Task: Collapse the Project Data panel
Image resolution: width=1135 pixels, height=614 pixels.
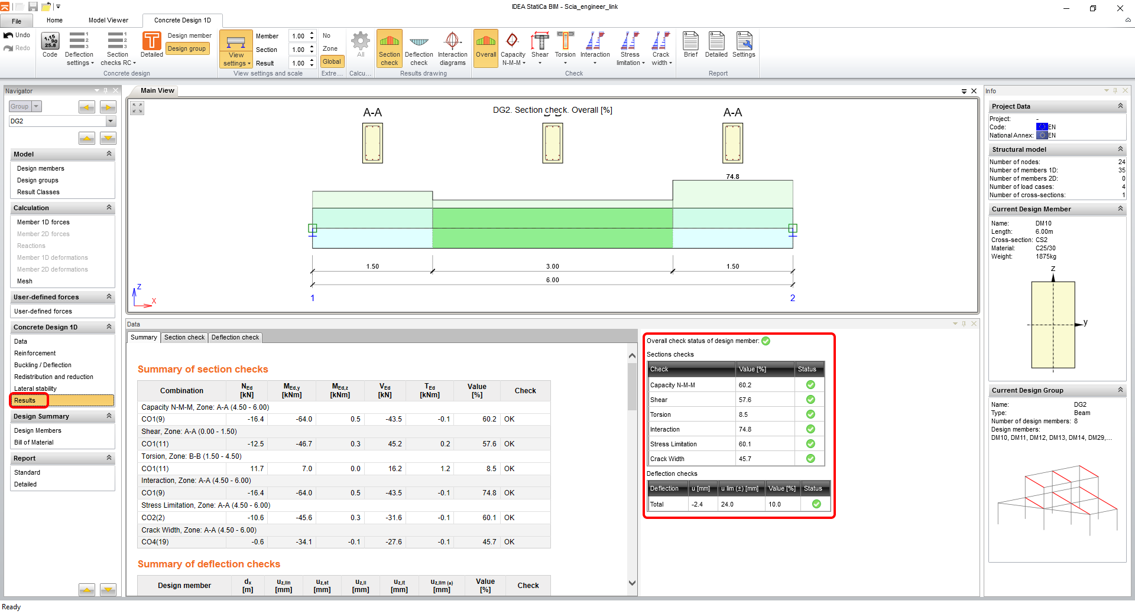Action: pyautogui.click(x=1120, y=106)
